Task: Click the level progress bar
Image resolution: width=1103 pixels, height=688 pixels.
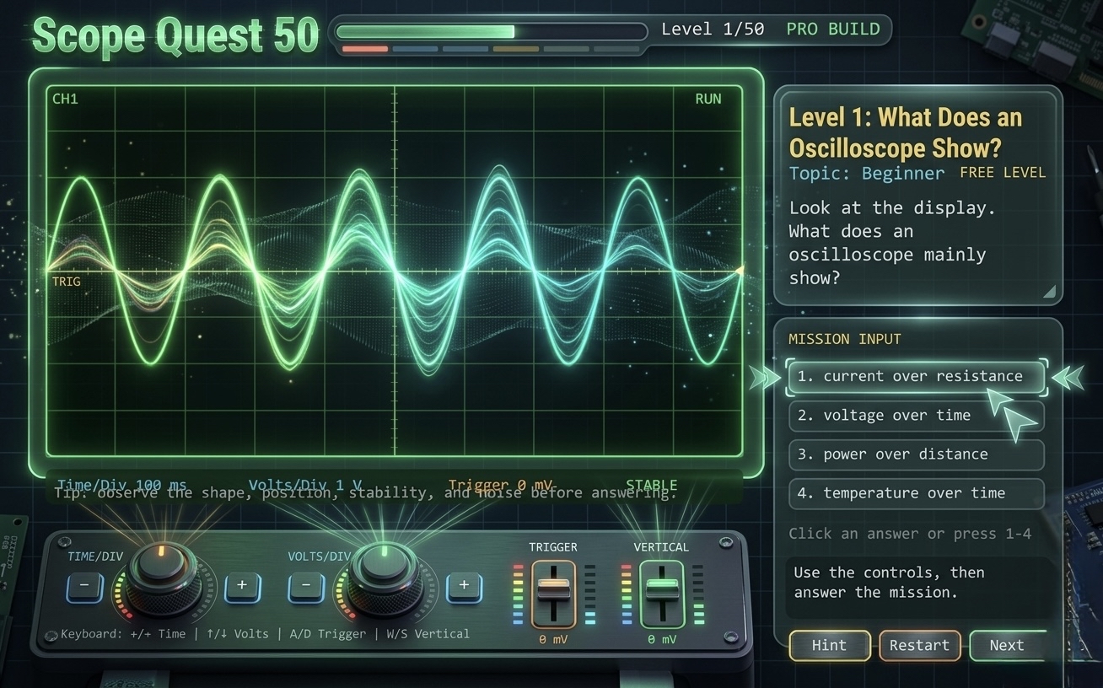Action: click(x=491, y=32)
